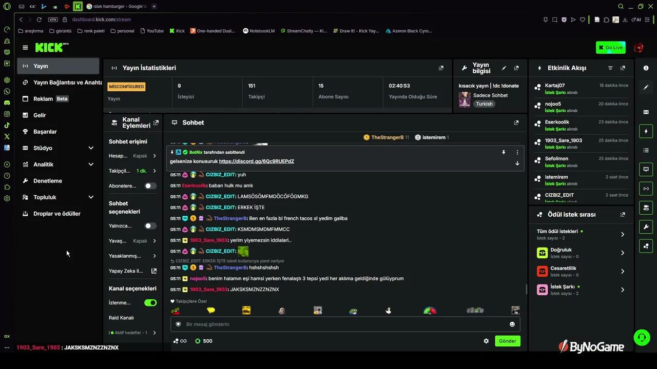Open Reklam Beta sidebar item

pos(58,99)
